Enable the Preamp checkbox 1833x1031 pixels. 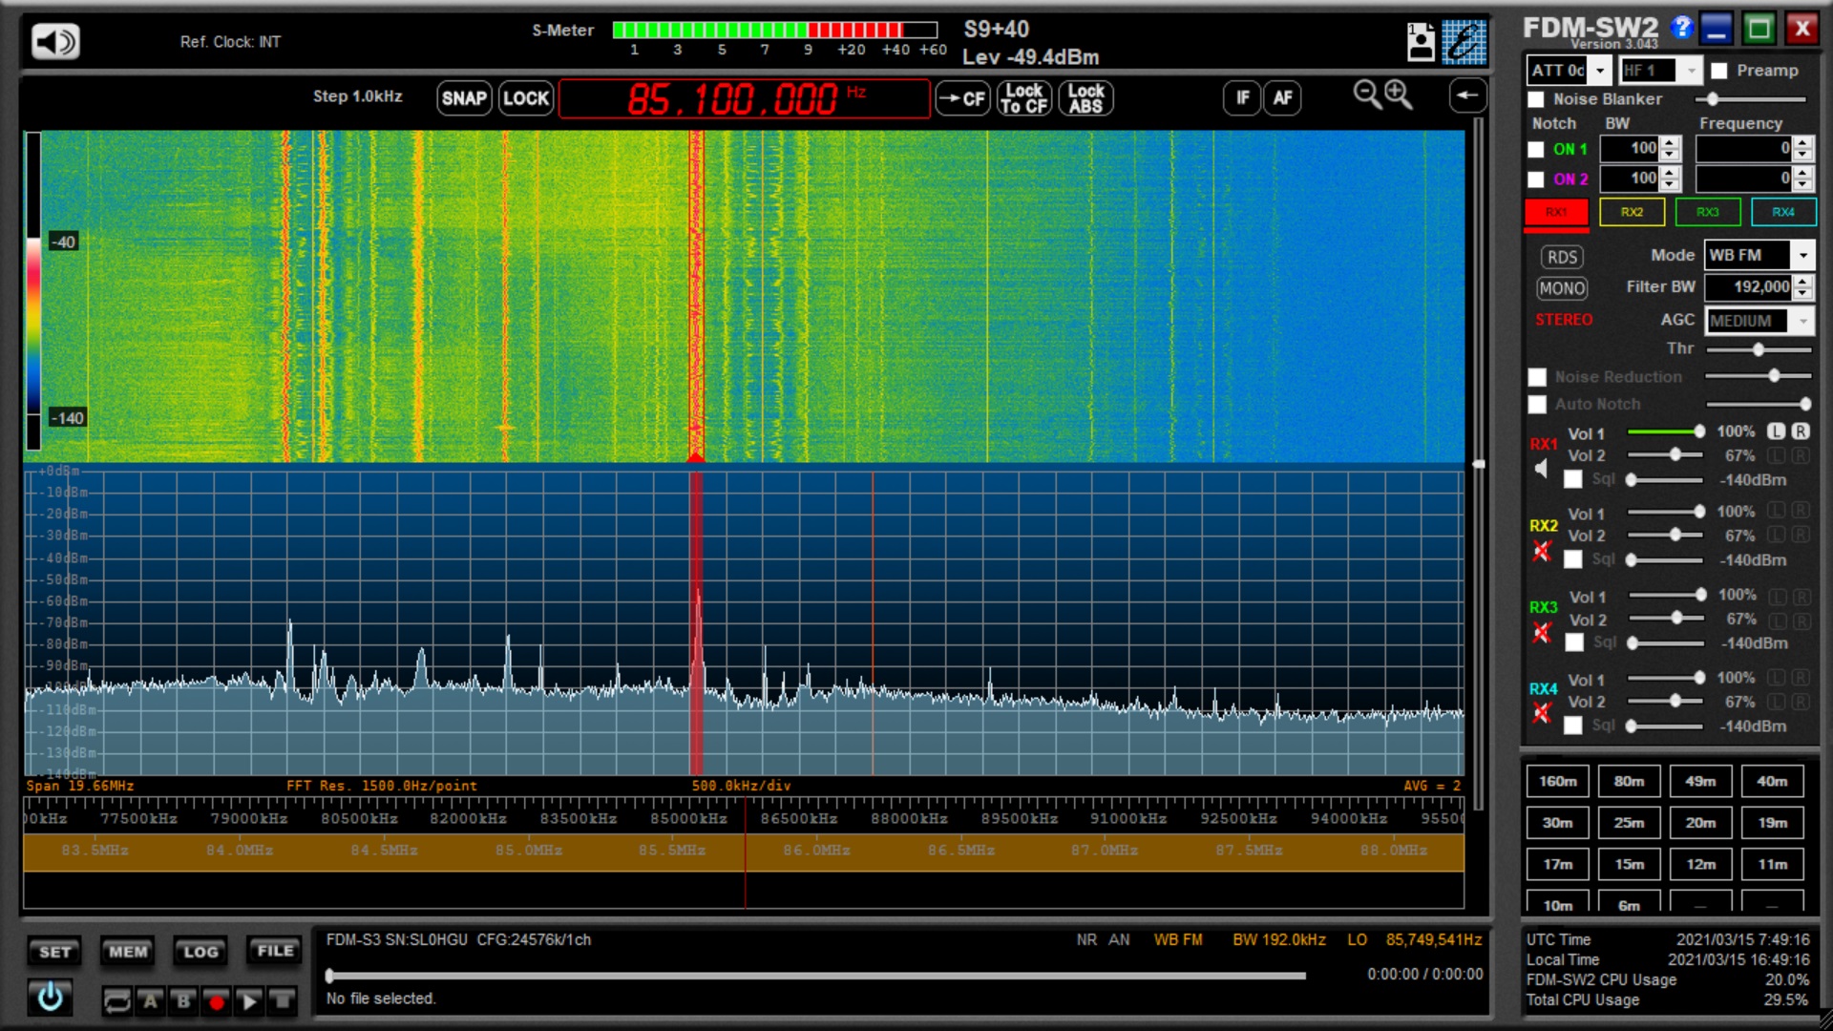coord(1719,71)
